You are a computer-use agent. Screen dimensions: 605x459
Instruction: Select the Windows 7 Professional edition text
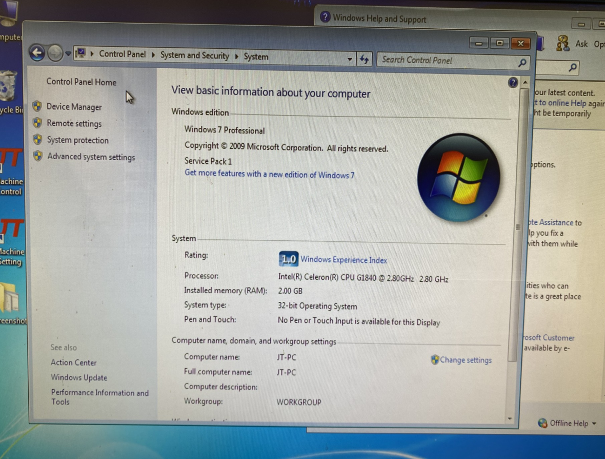(x=225, y=130)
